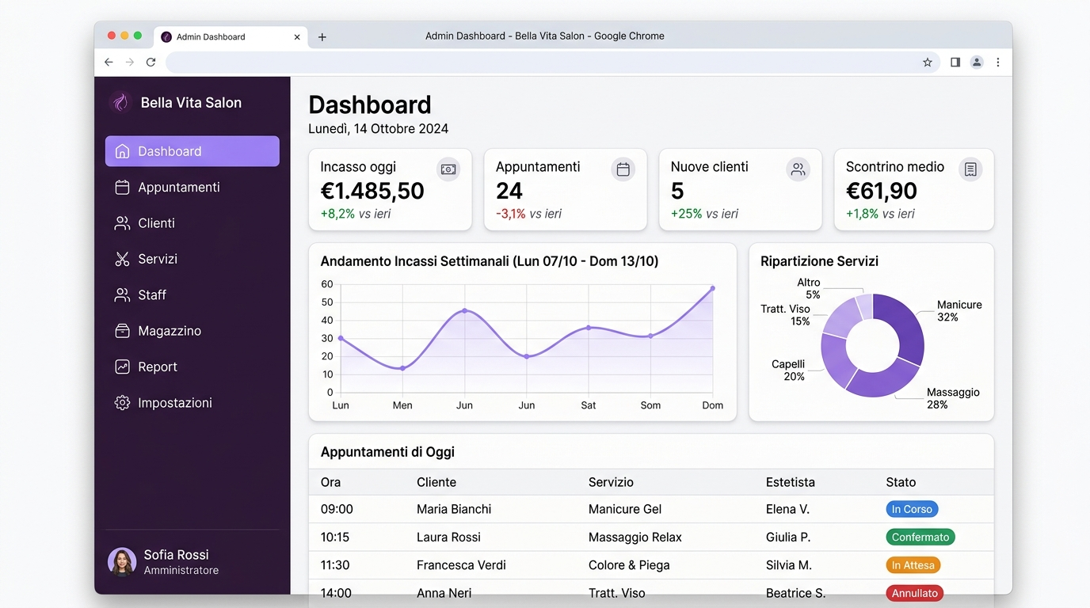Click the browser back arrow
1090x608 pixels.
coord(109,63)
